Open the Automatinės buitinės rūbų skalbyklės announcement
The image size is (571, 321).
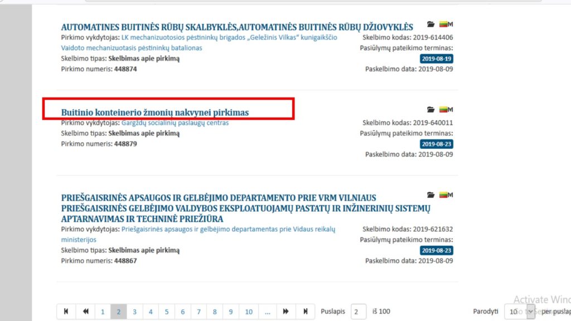pyautogui.click(x=236, y=27)
